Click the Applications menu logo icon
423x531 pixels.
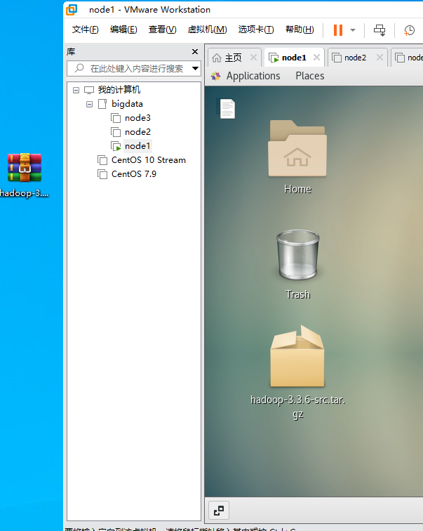coord(216,76)
